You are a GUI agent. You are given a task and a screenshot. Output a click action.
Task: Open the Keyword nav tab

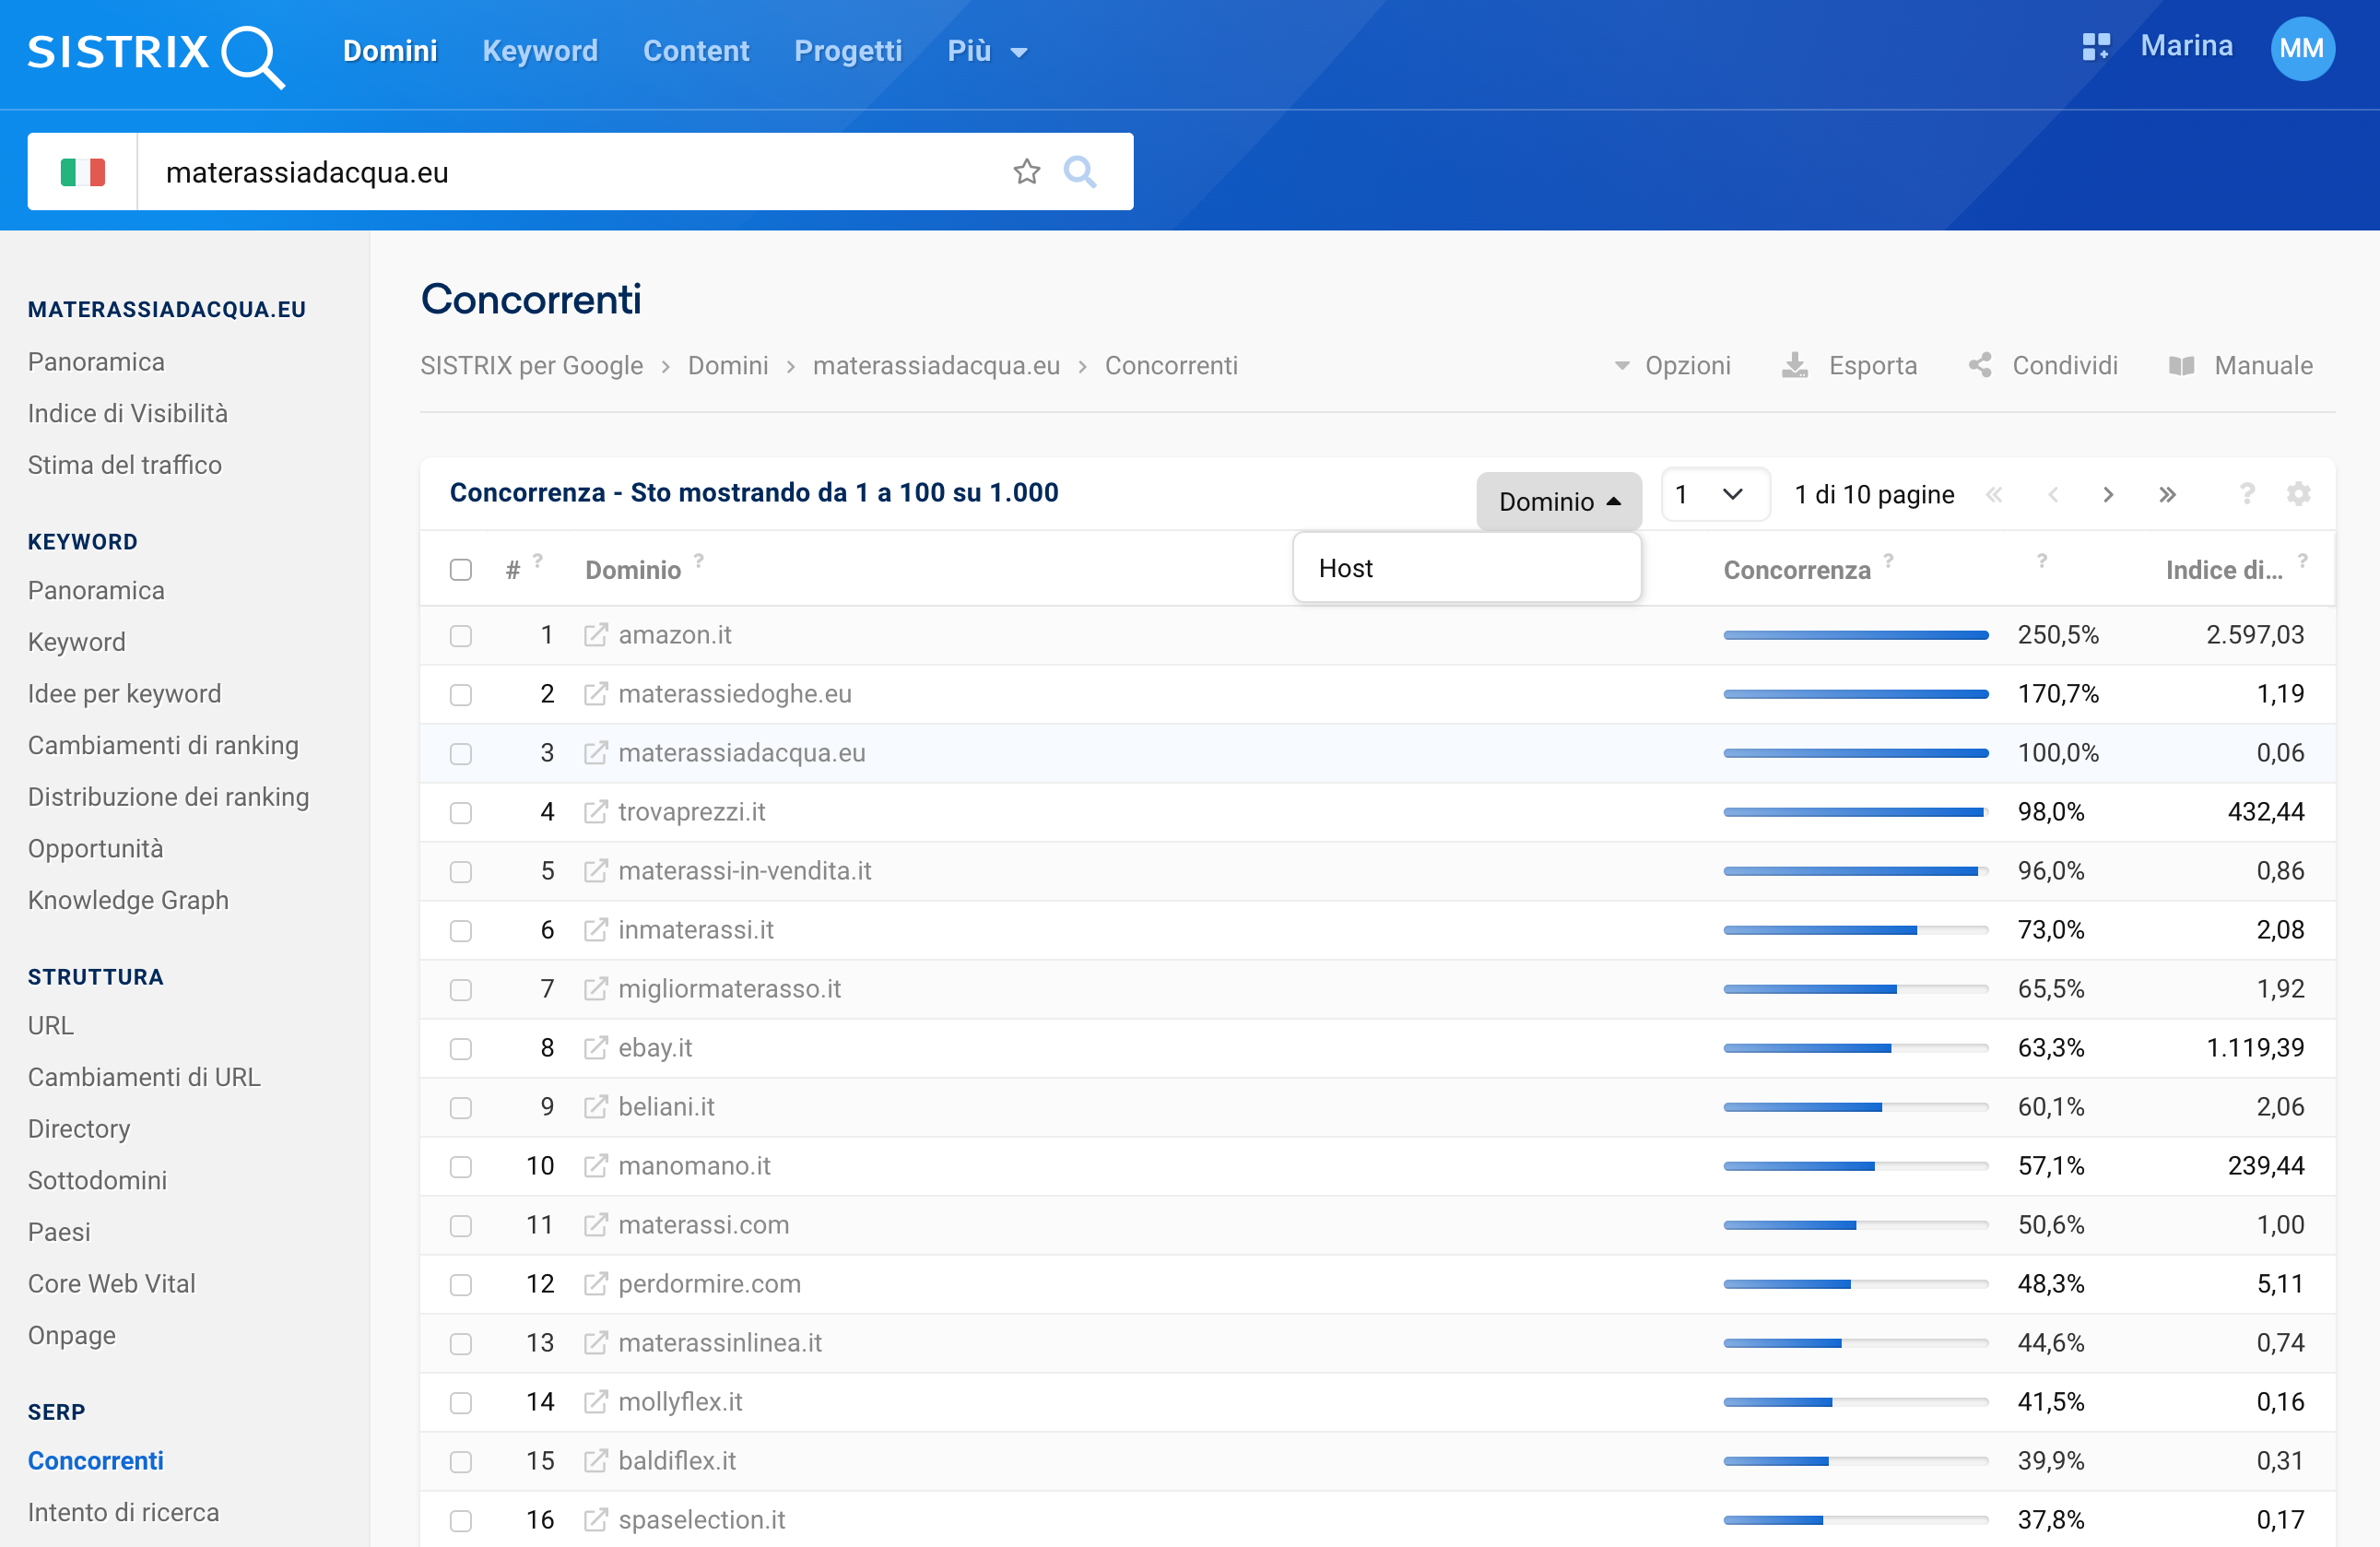pos(540,51)
